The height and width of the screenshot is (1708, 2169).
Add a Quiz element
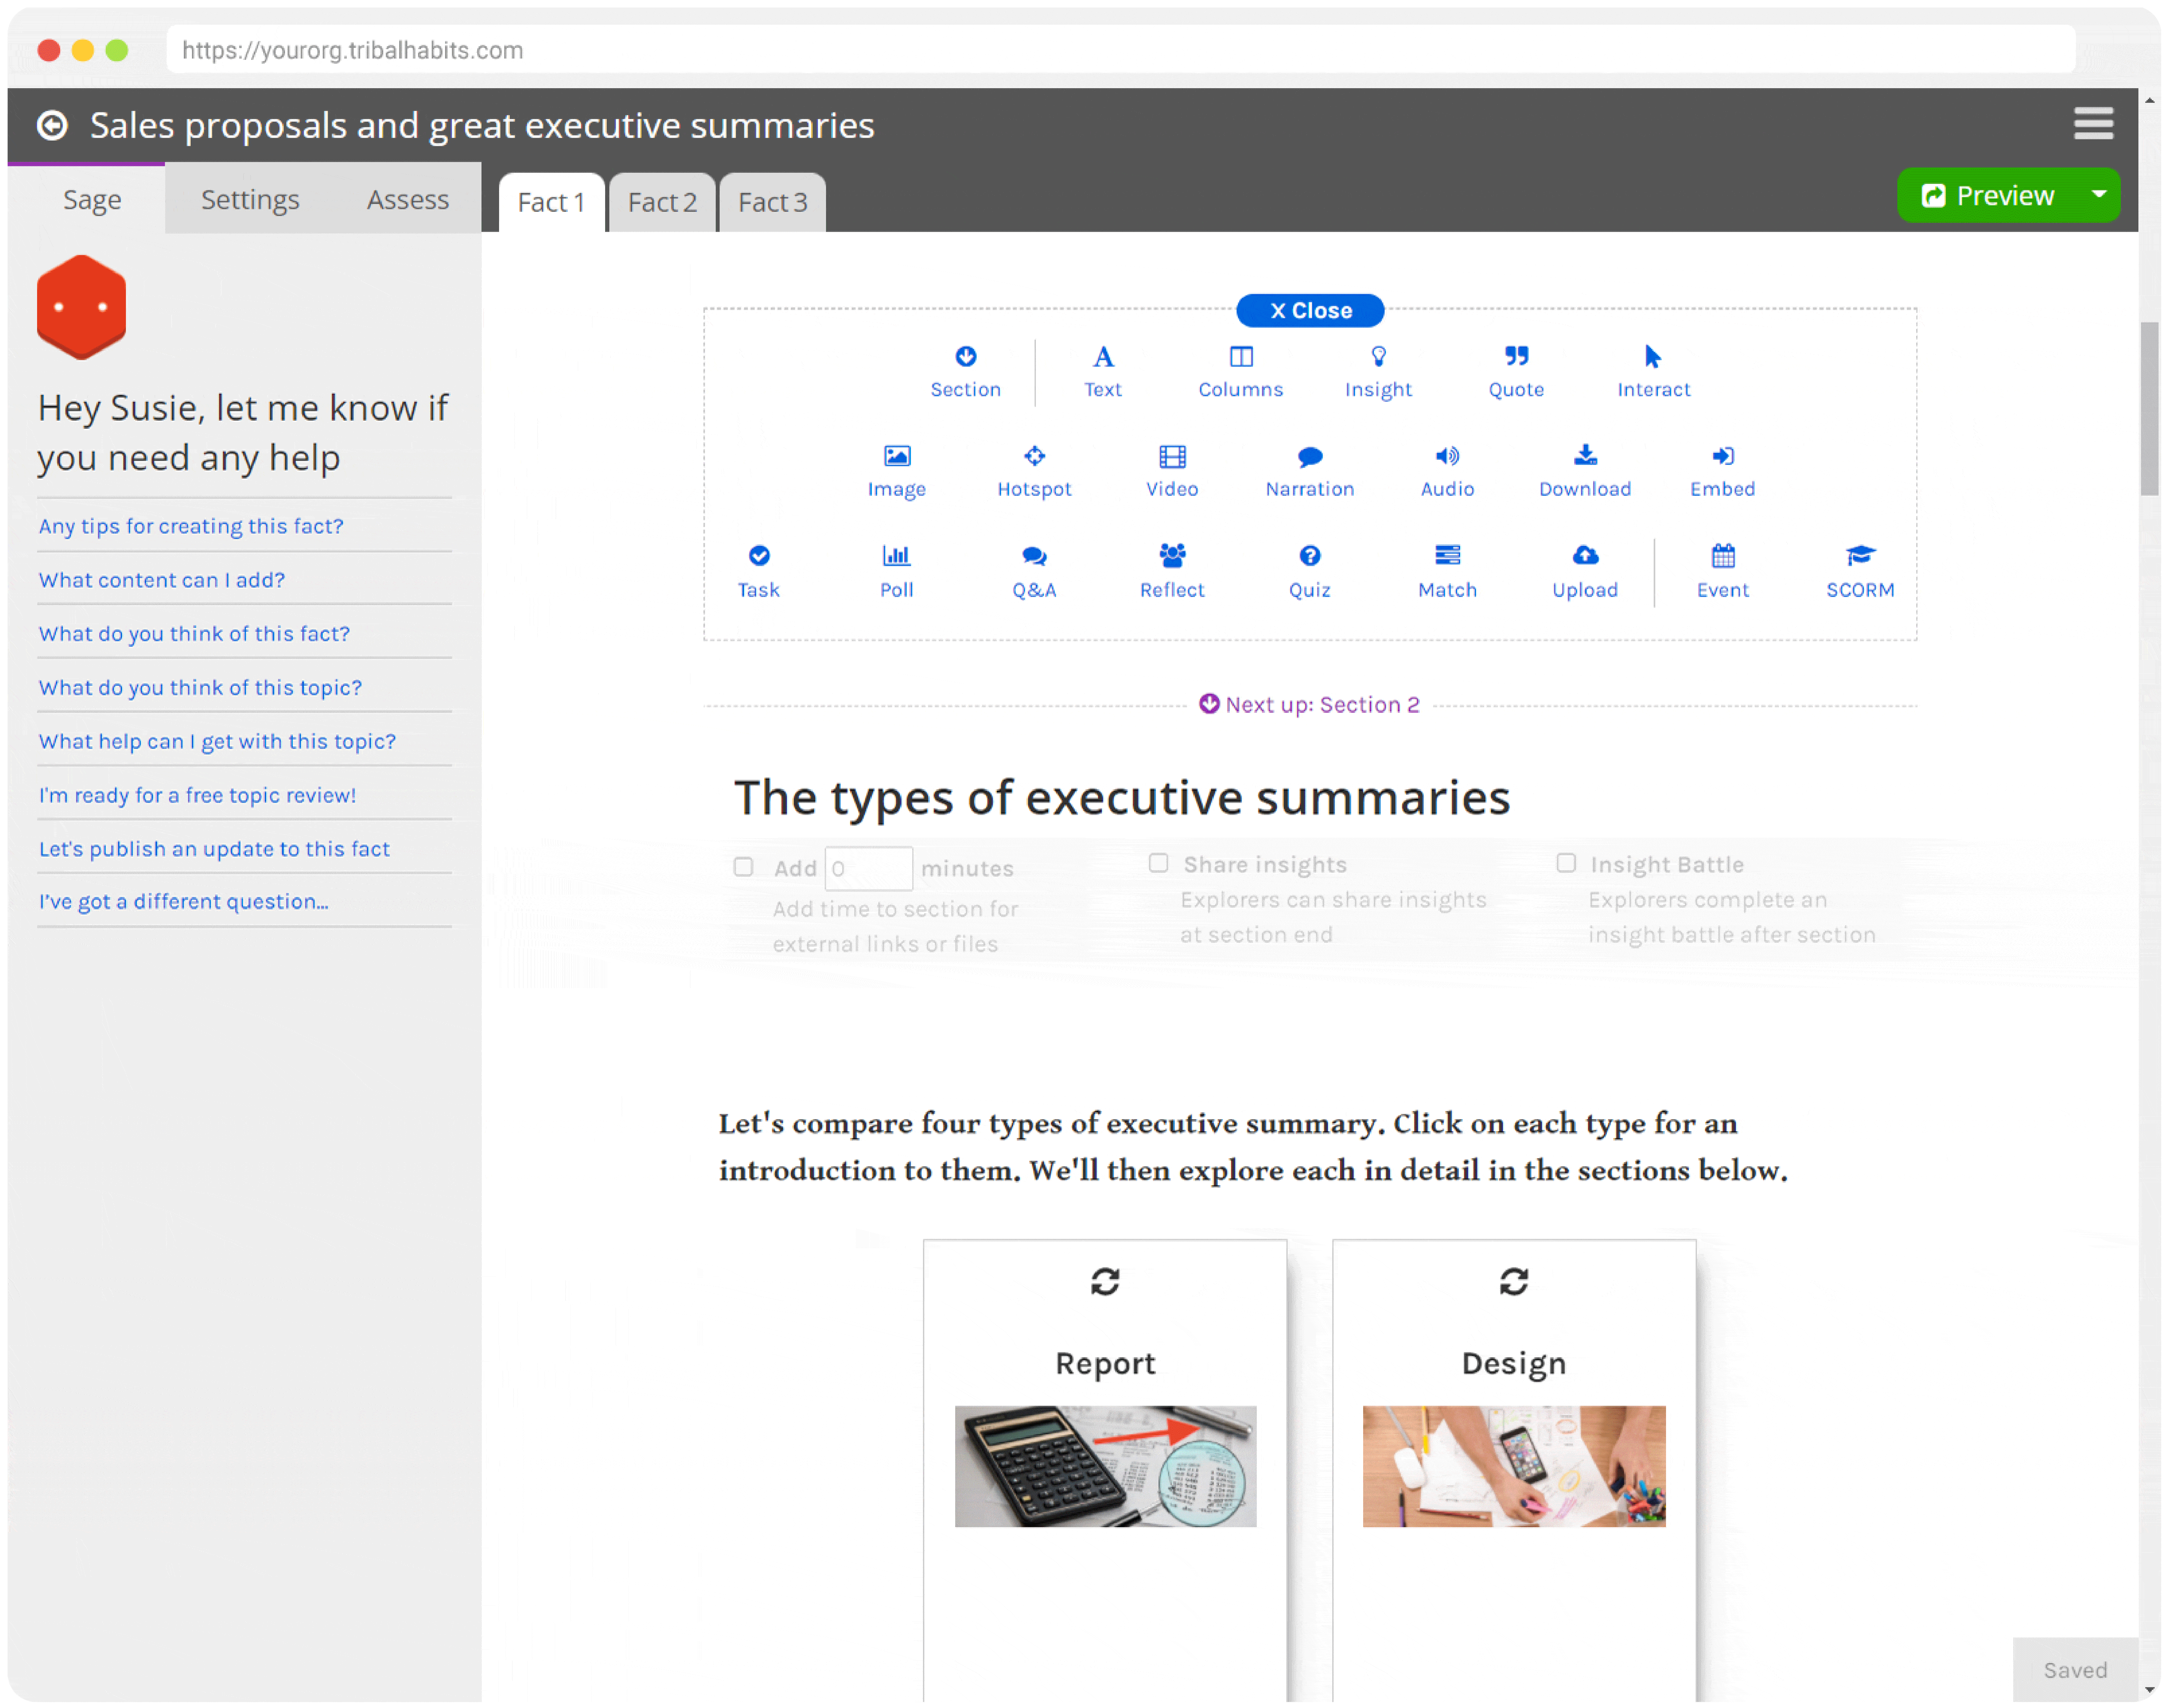(x=1309, y=570)
